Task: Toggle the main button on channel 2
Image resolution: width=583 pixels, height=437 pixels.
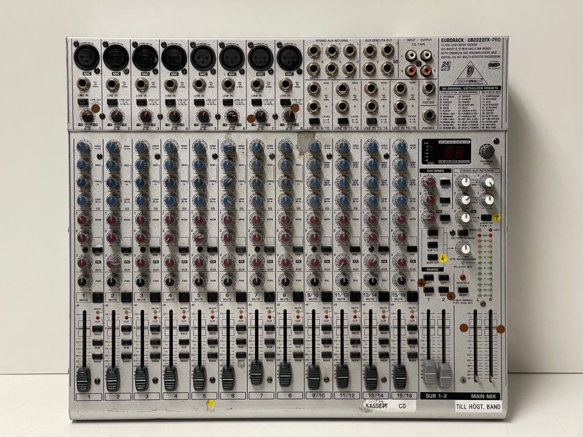Action: click(x=126, y=356)
